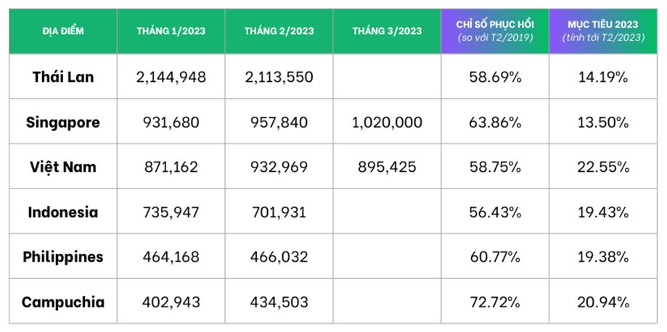Click the Philippines recovery index 60.77%
Image resolution: width=667 pixels, height=332 pixels.
494,257
